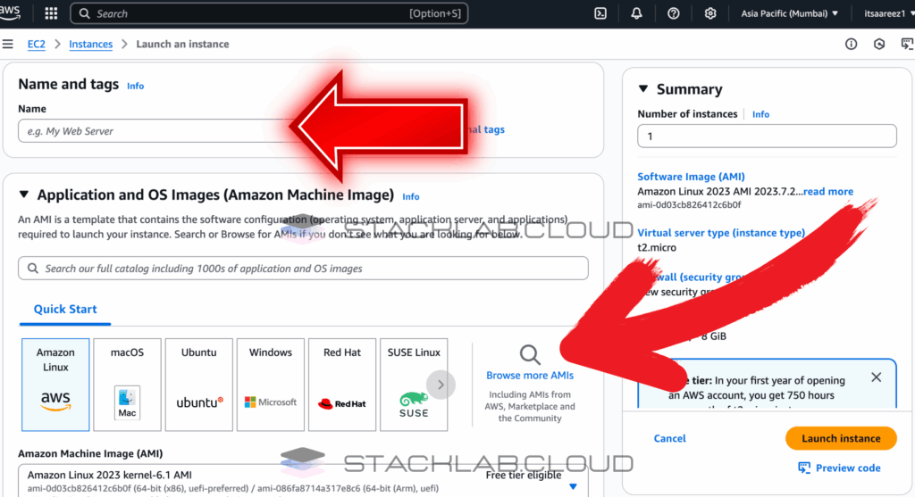Open Software Image (AMI) summary link
Viewport: 915px width, 497px height.
pyautogui.click(x=691, y=177)
